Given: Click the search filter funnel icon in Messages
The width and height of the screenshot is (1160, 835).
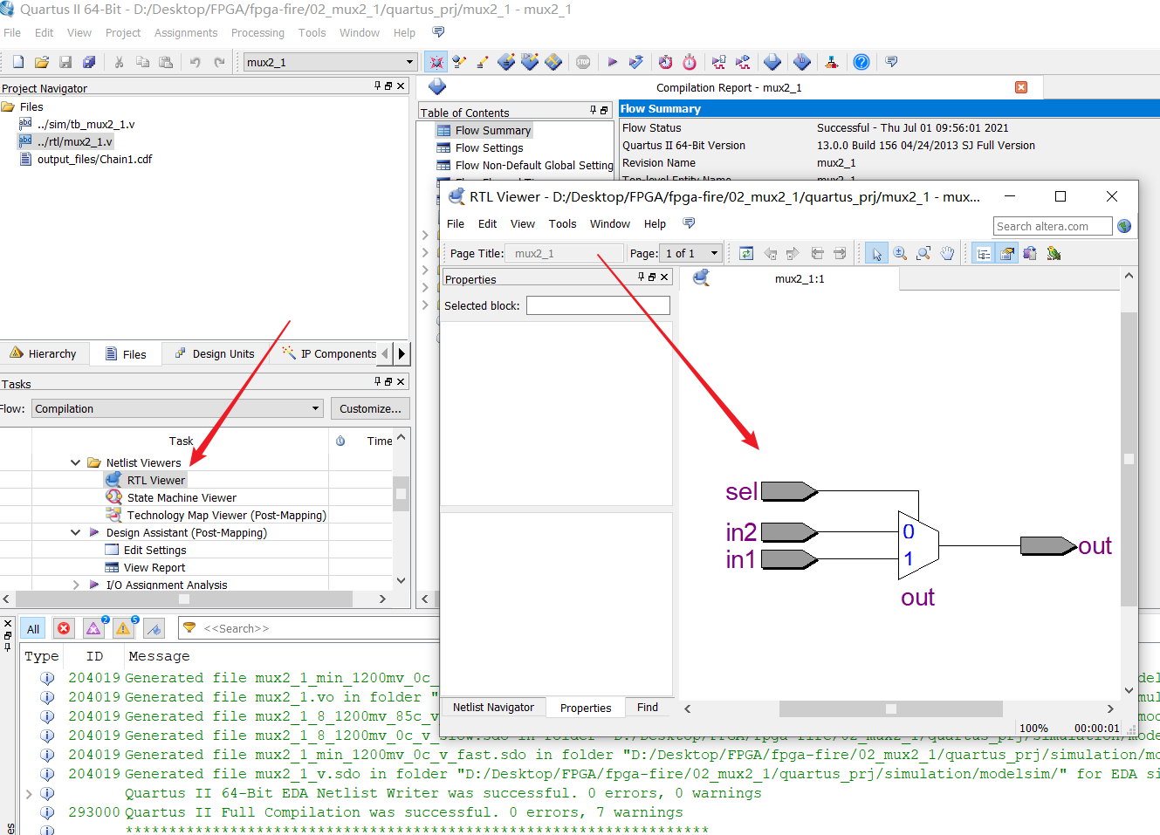Looking at the screenshot, I should [x=189, y=627].
